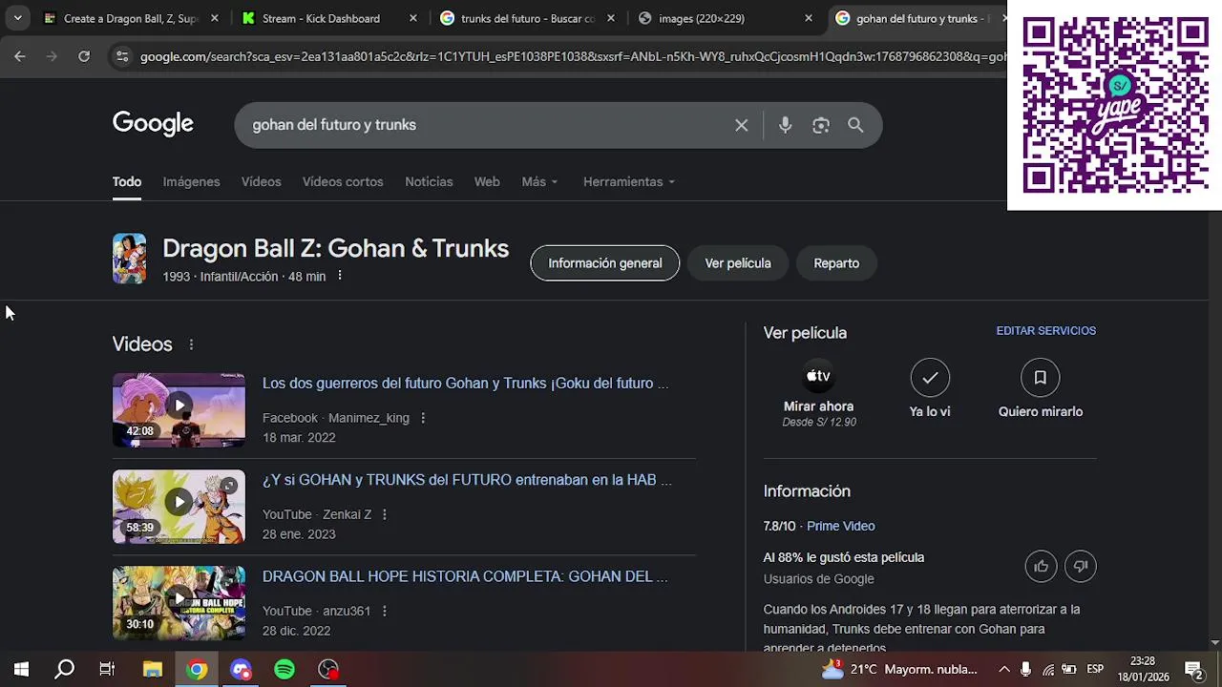Image resolution: width=1222 pixels, height=687 pixels.
Task: Play the 42:08 video thumbnail
Action: tap(179, 409)
